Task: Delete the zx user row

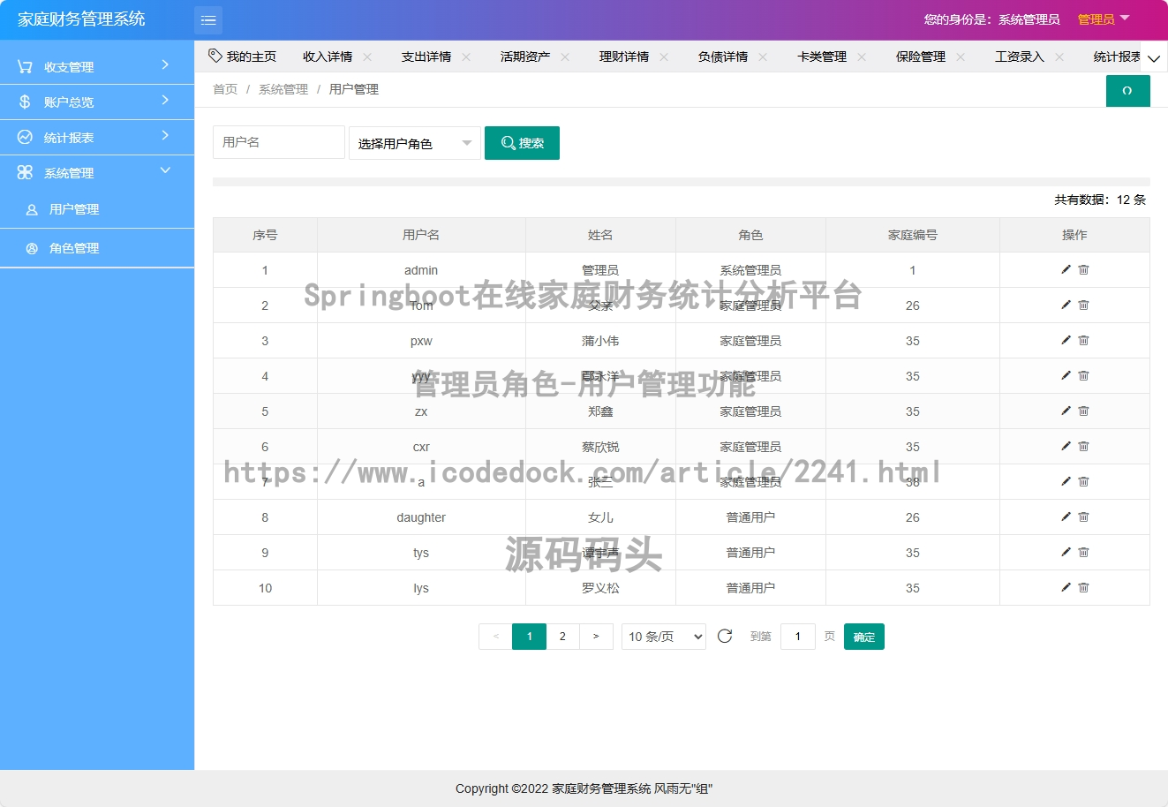Action: pos(1083,411)
